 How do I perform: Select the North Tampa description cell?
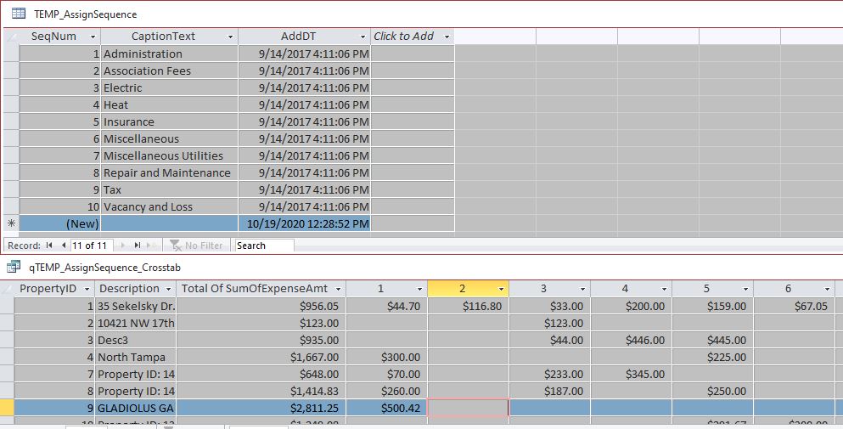135,357
